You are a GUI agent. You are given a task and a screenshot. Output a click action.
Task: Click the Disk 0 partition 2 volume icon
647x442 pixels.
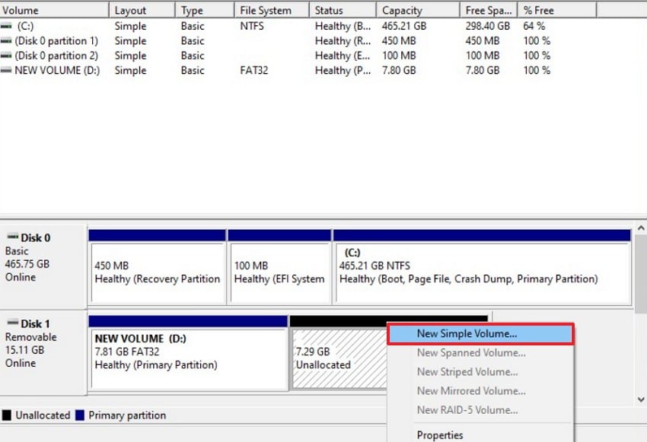(x=8, y=56)
